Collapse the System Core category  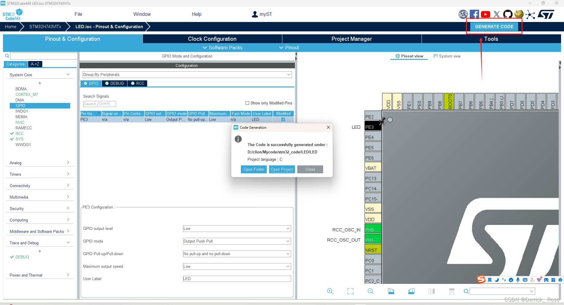click(x=40, y=75)
